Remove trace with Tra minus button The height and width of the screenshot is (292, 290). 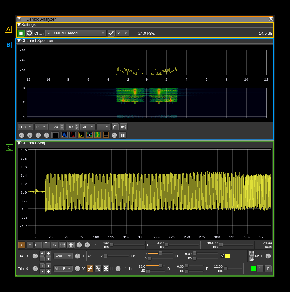pos(42,259)
